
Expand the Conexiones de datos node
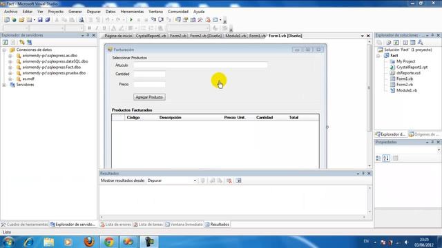point(4,50)
